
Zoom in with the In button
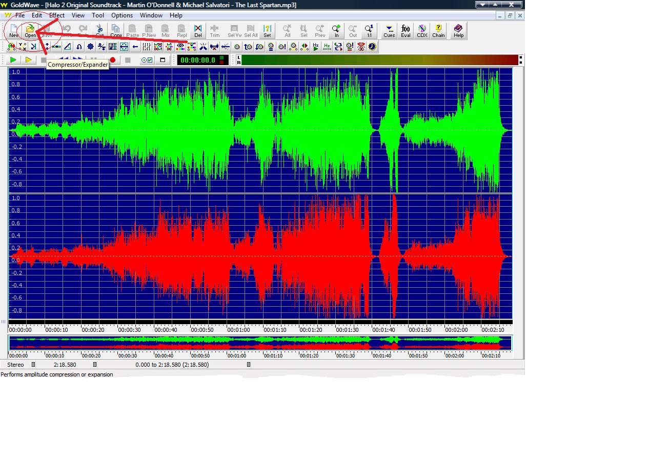336,30
